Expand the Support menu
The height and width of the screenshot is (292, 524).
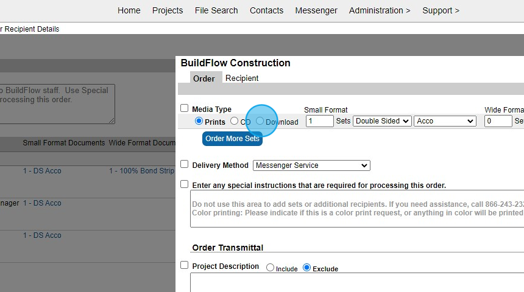pyautogui.click(x=441, y=10)
